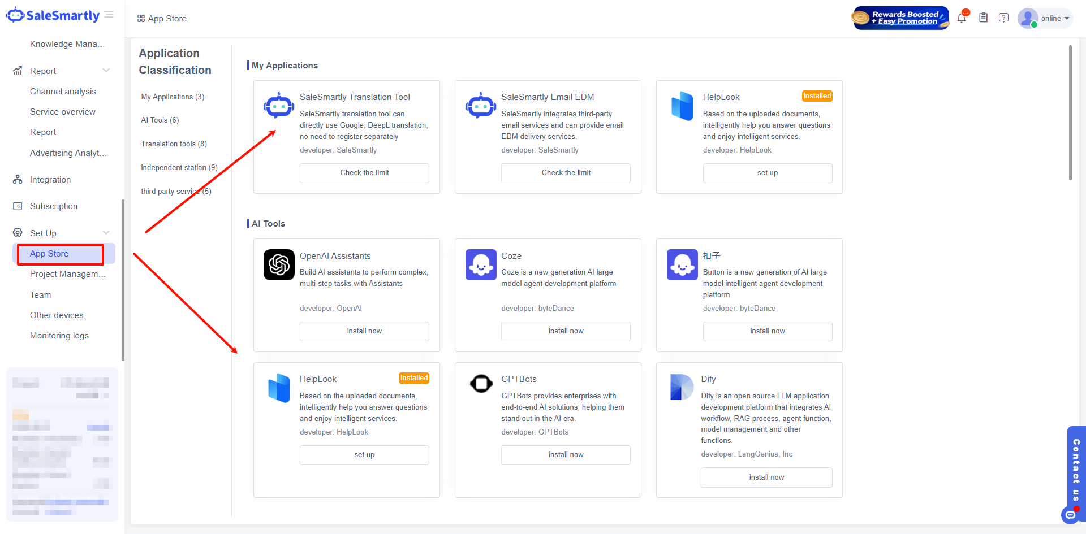Check the limit for SaleSmartly Email EDM

566,173
